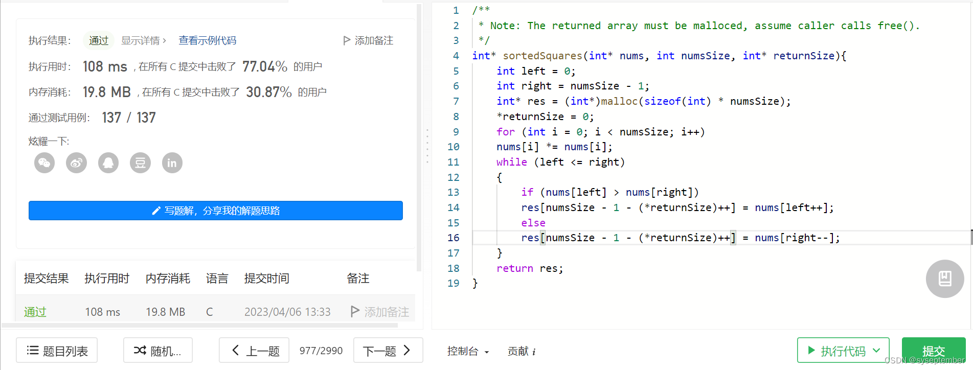The width and height of the screenshot is (973, 370).
Task: Click the sortedSquares function signature
Action: coord(659,56)
